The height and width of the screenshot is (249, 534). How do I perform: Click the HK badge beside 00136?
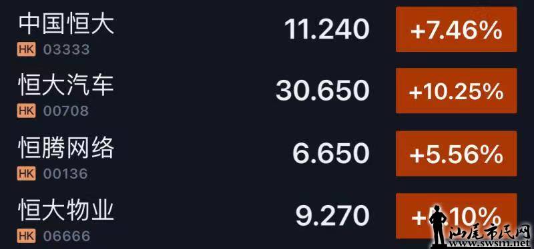pyautogui.click(x=26, y=174)
